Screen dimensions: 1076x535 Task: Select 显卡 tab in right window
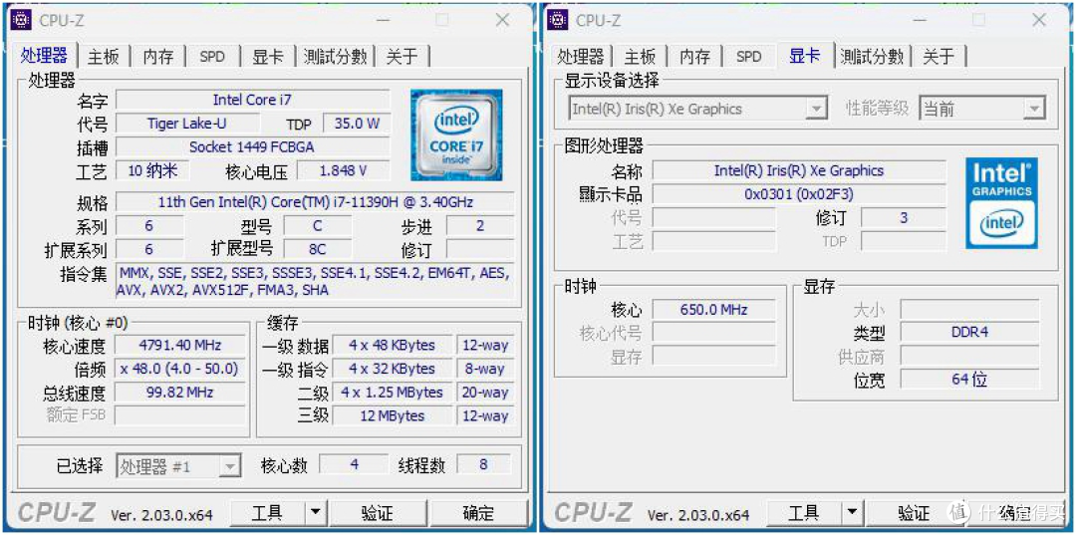[x=805, y=56]
